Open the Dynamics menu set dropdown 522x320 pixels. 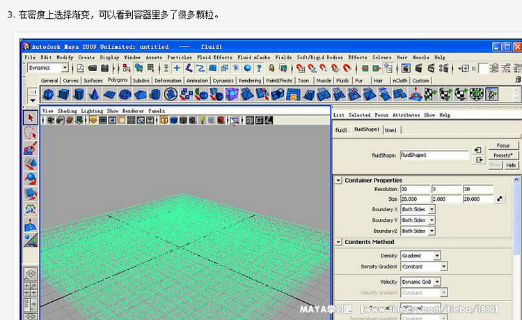coord(47,68)
